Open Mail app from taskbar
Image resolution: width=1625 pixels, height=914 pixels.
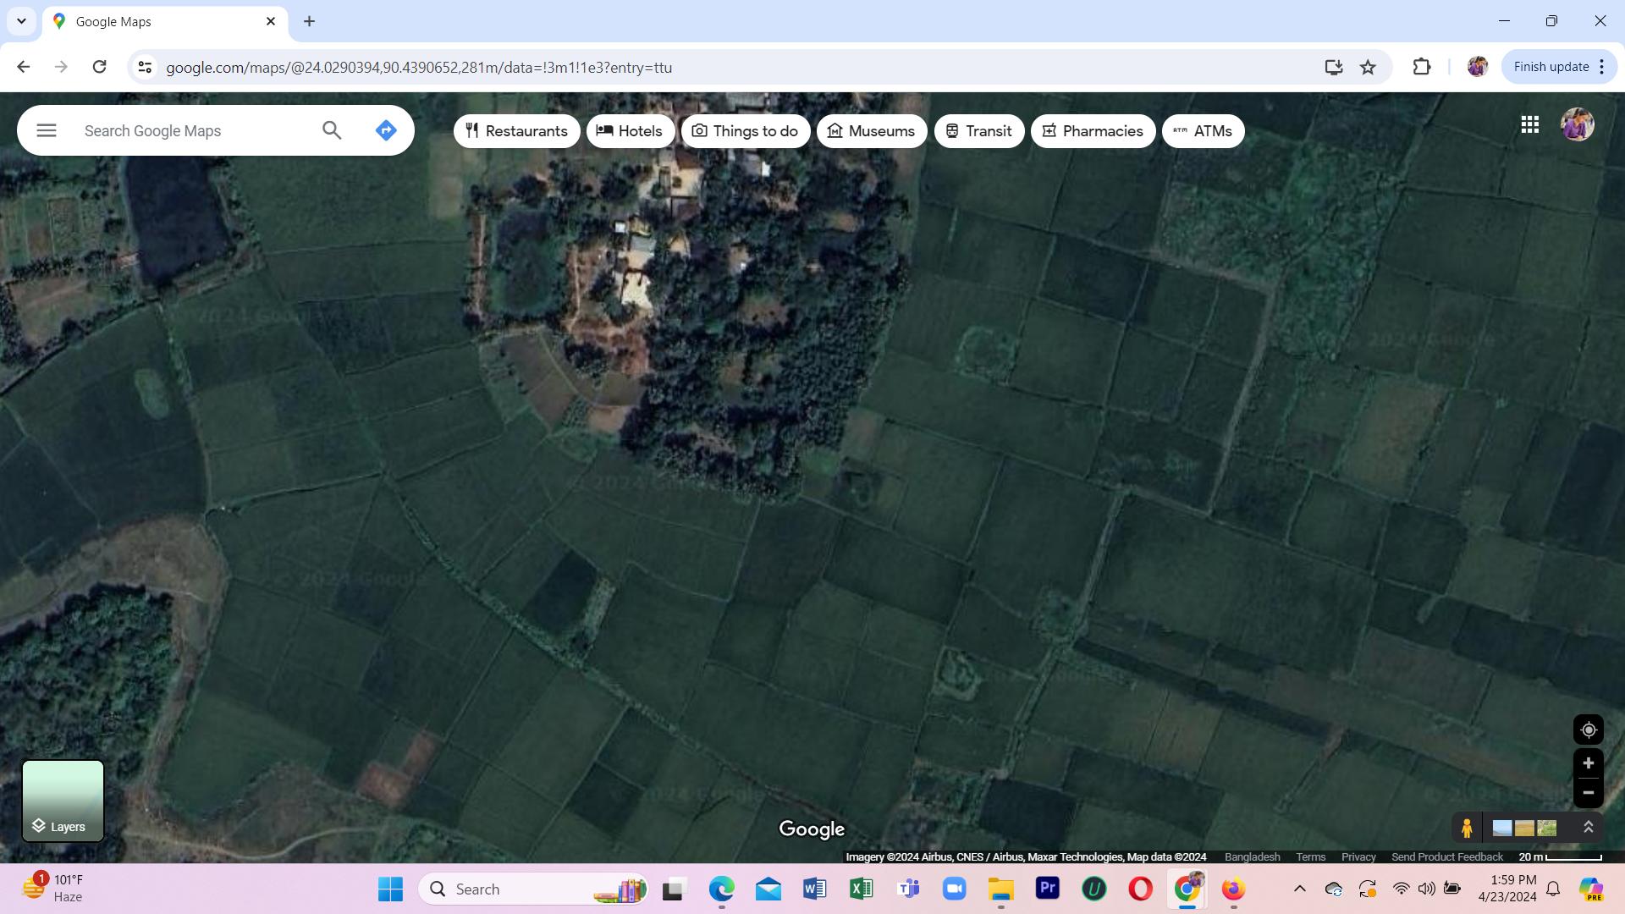768,889
